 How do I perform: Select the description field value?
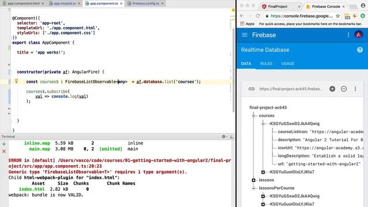[x=333, y=140]
